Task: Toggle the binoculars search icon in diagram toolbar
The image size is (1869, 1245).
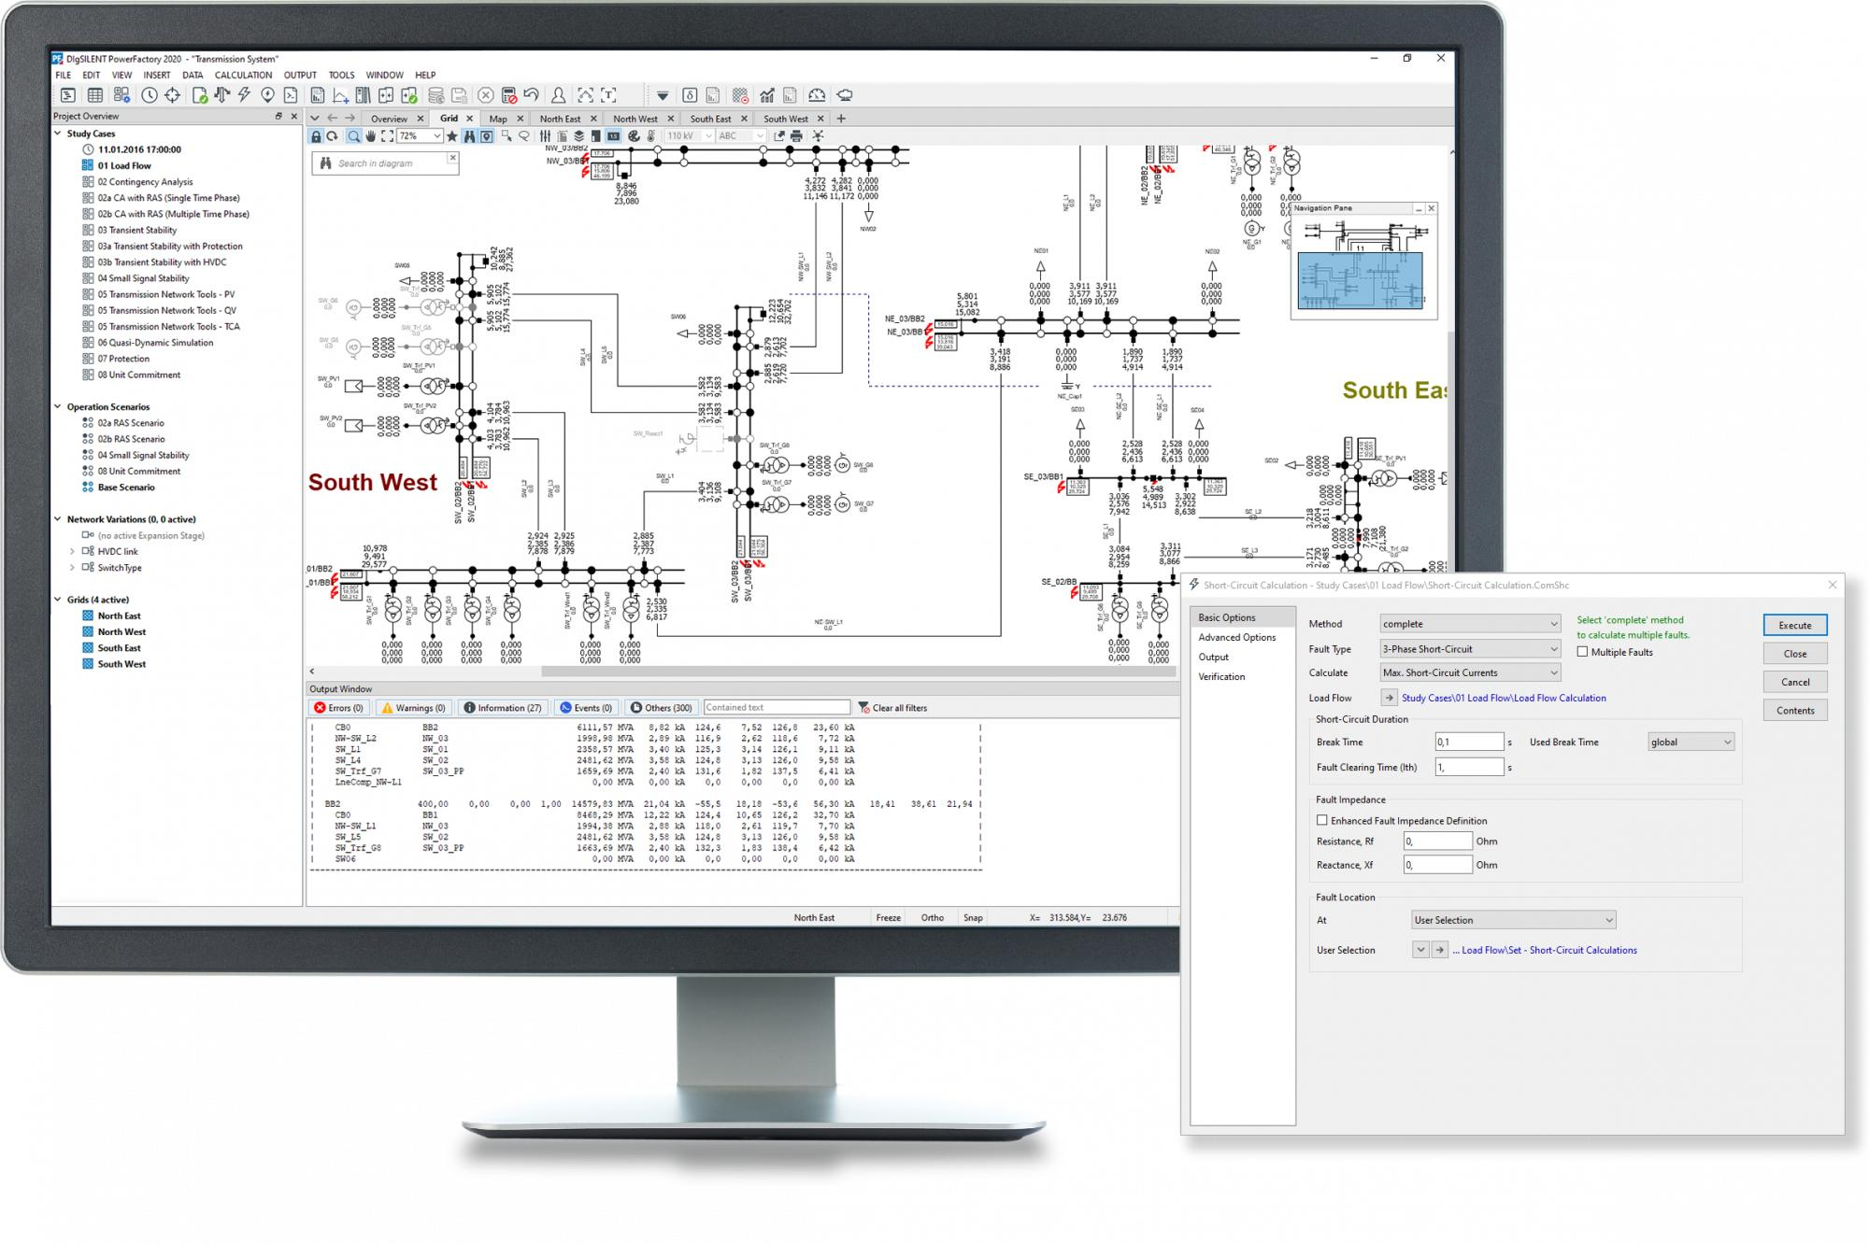Action: (470, 136)
